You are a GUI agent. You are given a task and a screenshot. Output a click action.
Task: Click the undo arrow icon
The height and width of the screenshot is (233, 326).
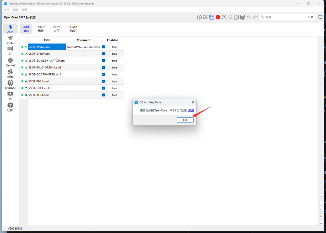(249, 17)
